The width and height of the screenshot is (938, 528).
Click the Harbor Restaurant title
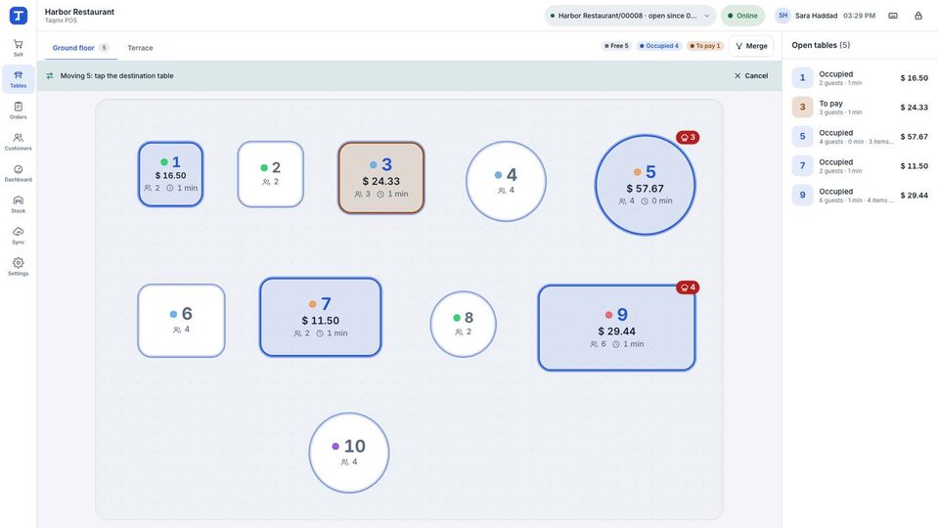pyautogui.click(x=79, y=12)
